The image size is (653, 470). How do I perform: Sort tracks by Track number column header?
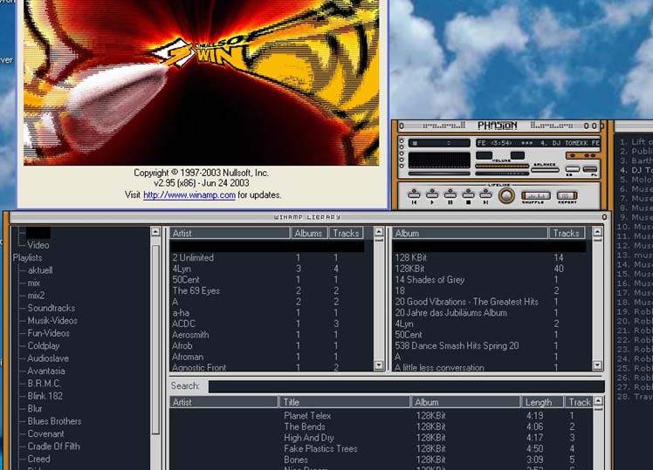(x=579, y=402)
